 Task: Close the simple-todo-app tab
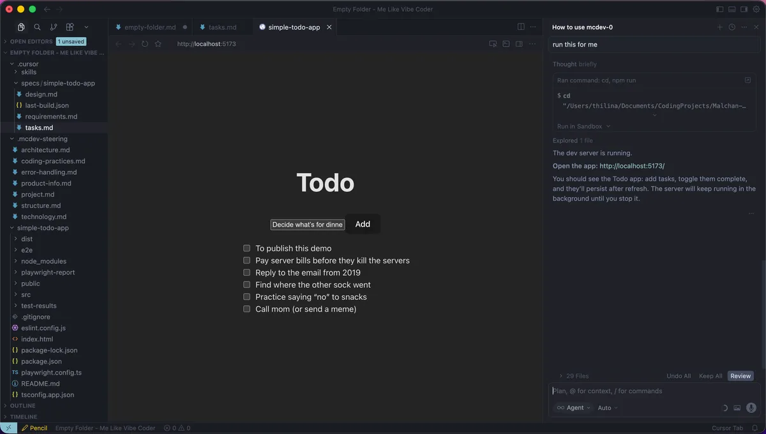tap(329, 27)
